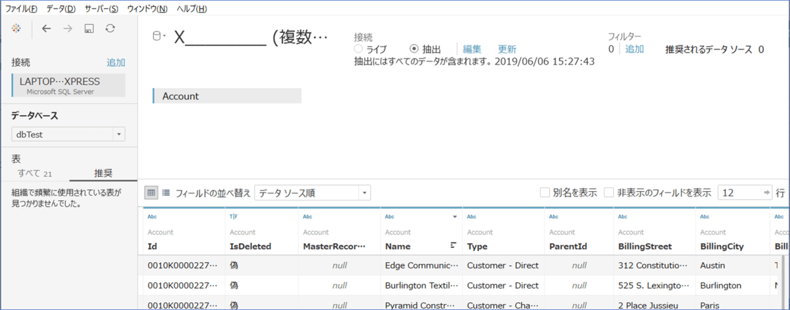This screenshot has width=790, height=310.
Task: Open the Name column dropdown arrow
Action: pyautogui.click(x=455, y=216)
